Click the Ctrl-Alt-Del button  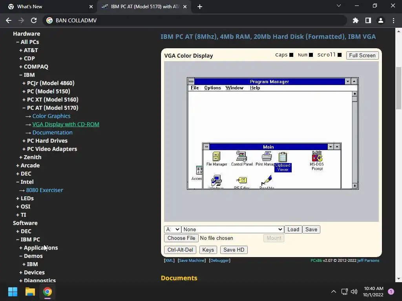click(180, 250)
